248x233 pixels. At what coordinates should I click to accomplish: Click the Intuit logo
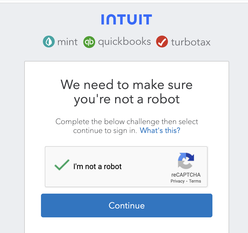[126, 20]
